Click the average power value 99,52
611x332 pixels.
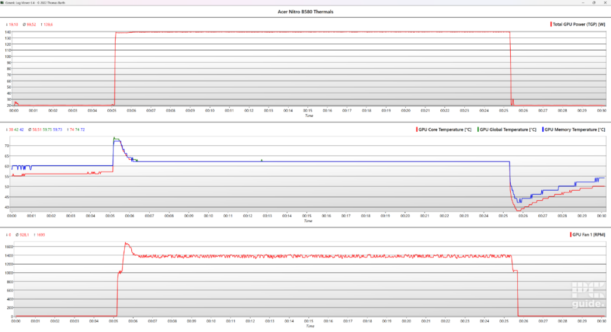31,24
